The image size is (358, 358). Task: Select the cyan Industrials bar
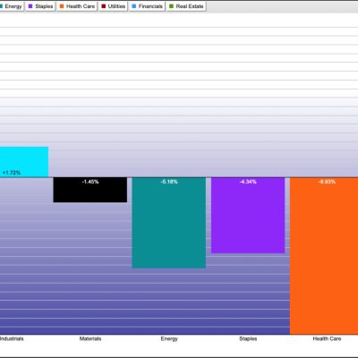pos(24,162)
